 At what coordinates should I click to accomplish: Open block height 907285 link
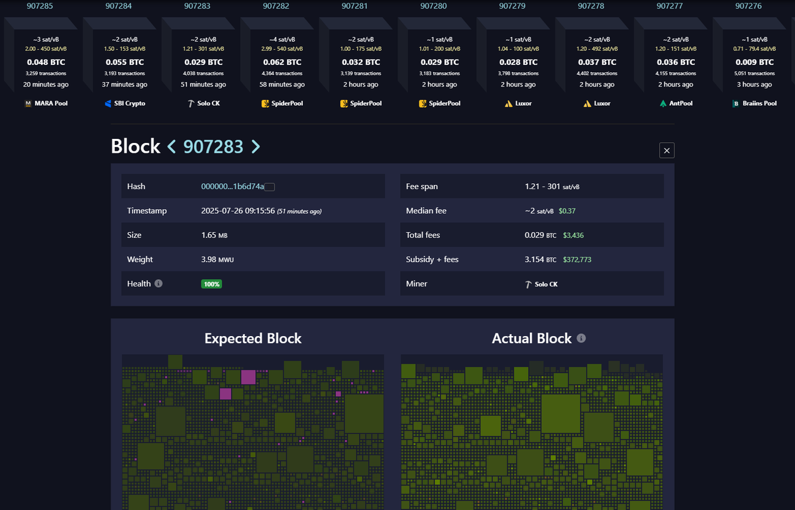40,6
